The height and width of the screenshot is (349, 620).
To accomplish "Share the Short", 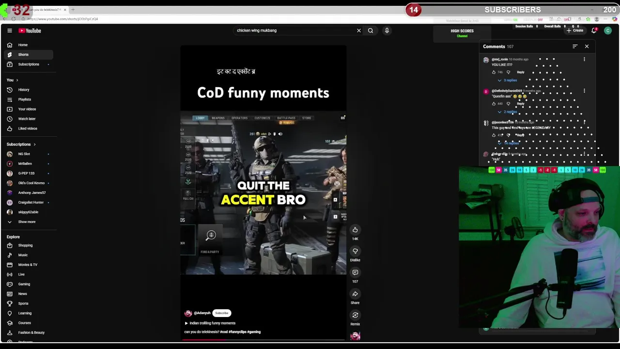I will [355, 294].
